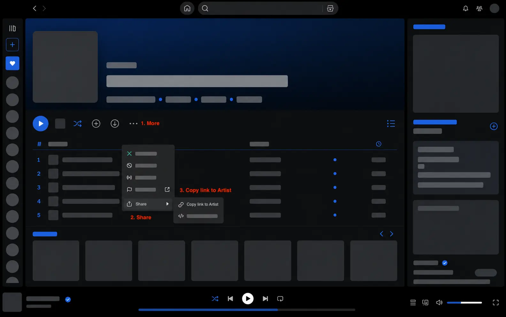Select the radio menu entry
This screenshot has width=506, height=317.
point(148,177)
